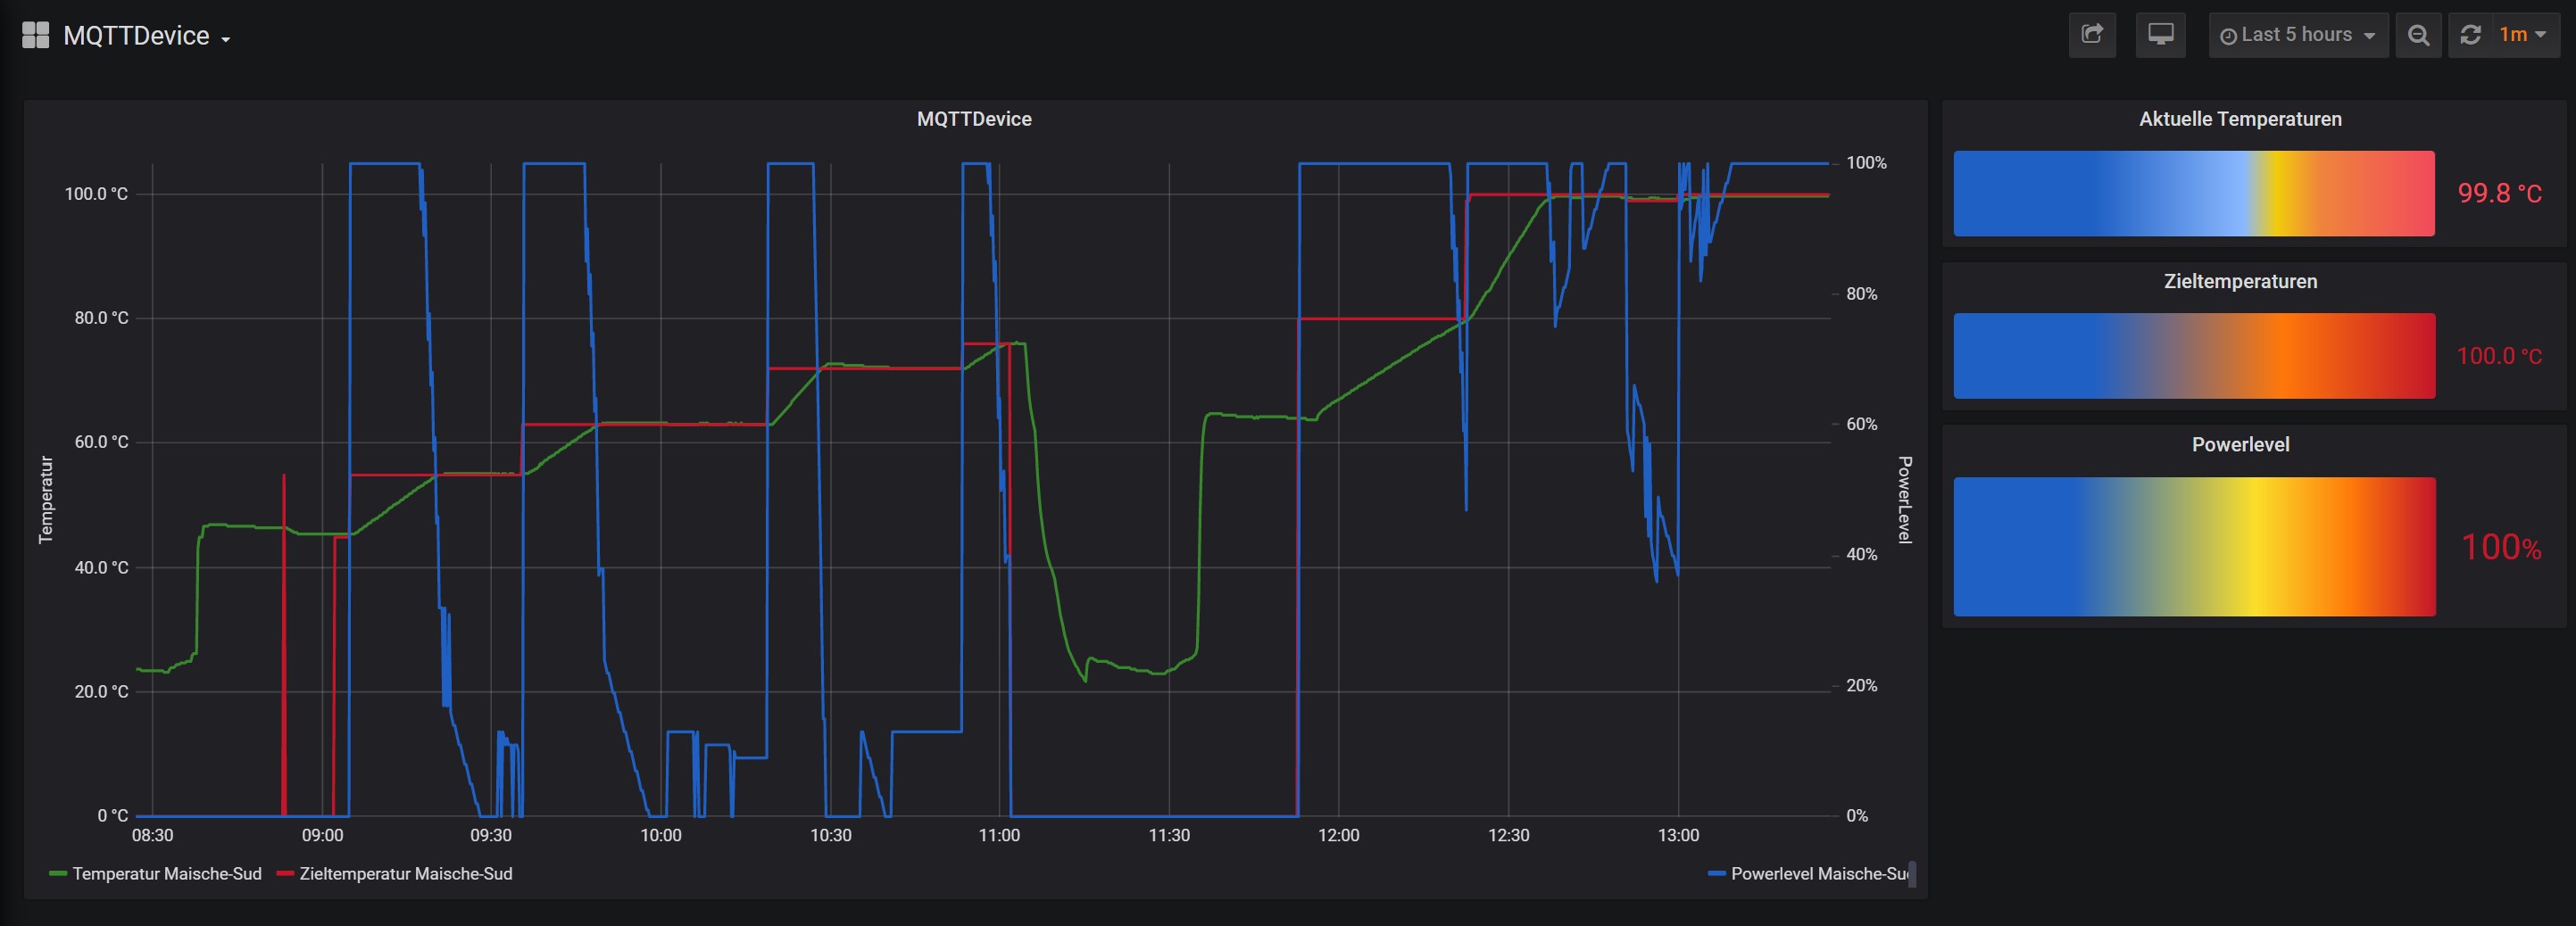Click the Zieltemperaturen panel title

point(2239,282)
